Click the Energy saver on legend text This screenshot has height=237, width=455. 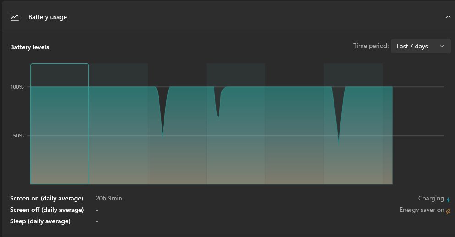422,210
